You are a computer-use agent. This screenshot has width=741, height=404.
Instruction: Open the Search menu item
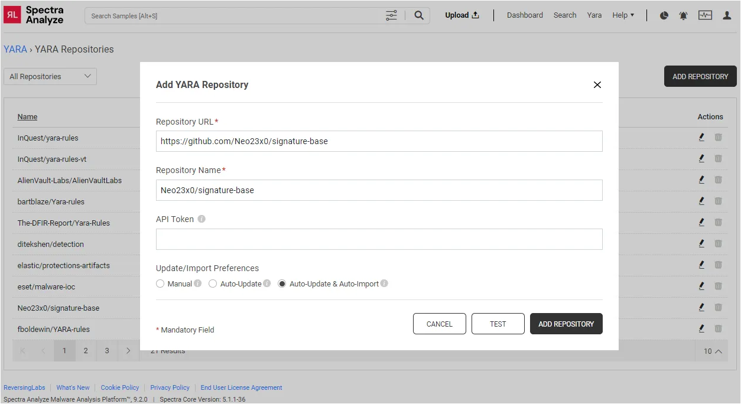coord(565,15)
